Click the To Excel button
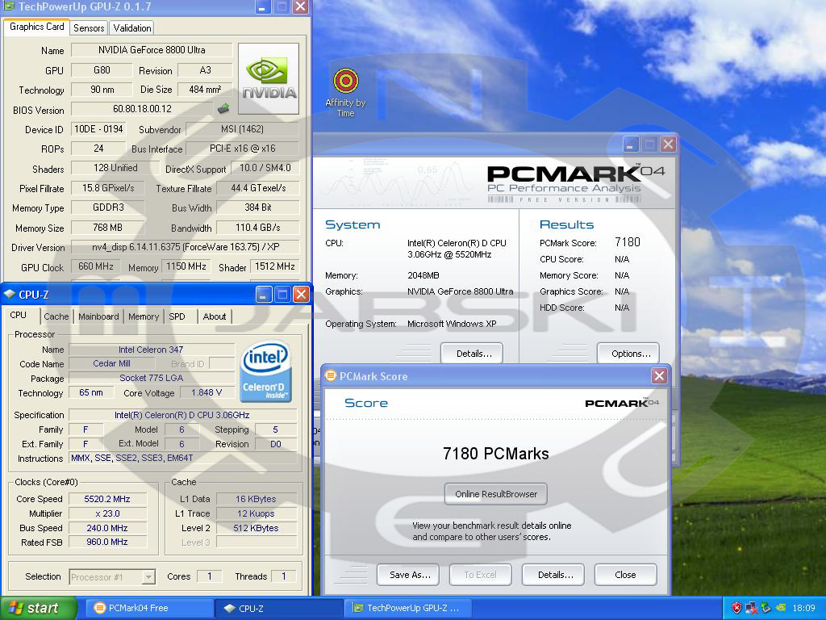This screenshot has width=826, height=620. pyautogui.click(x=480, y=575)
